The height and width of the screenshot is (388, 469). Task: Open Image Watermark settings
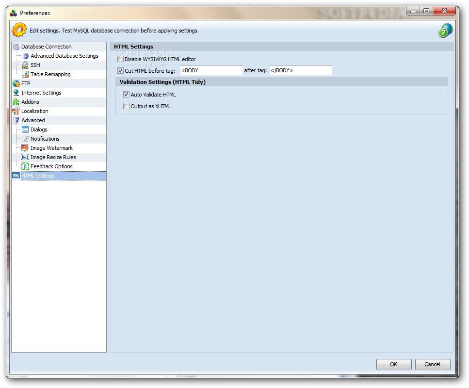tap(51, 148)
